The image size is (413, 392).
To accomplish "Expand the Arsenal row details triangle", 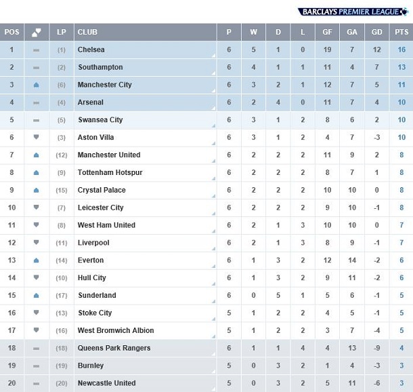I will pos(214,108).
